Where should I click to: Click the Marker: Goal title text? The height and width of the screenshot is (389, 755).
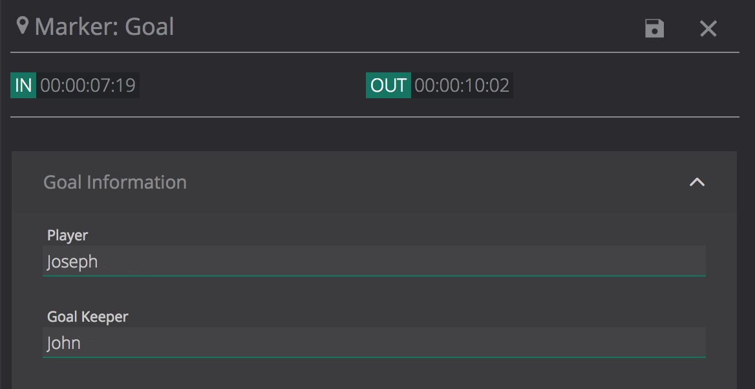point(104,27)
